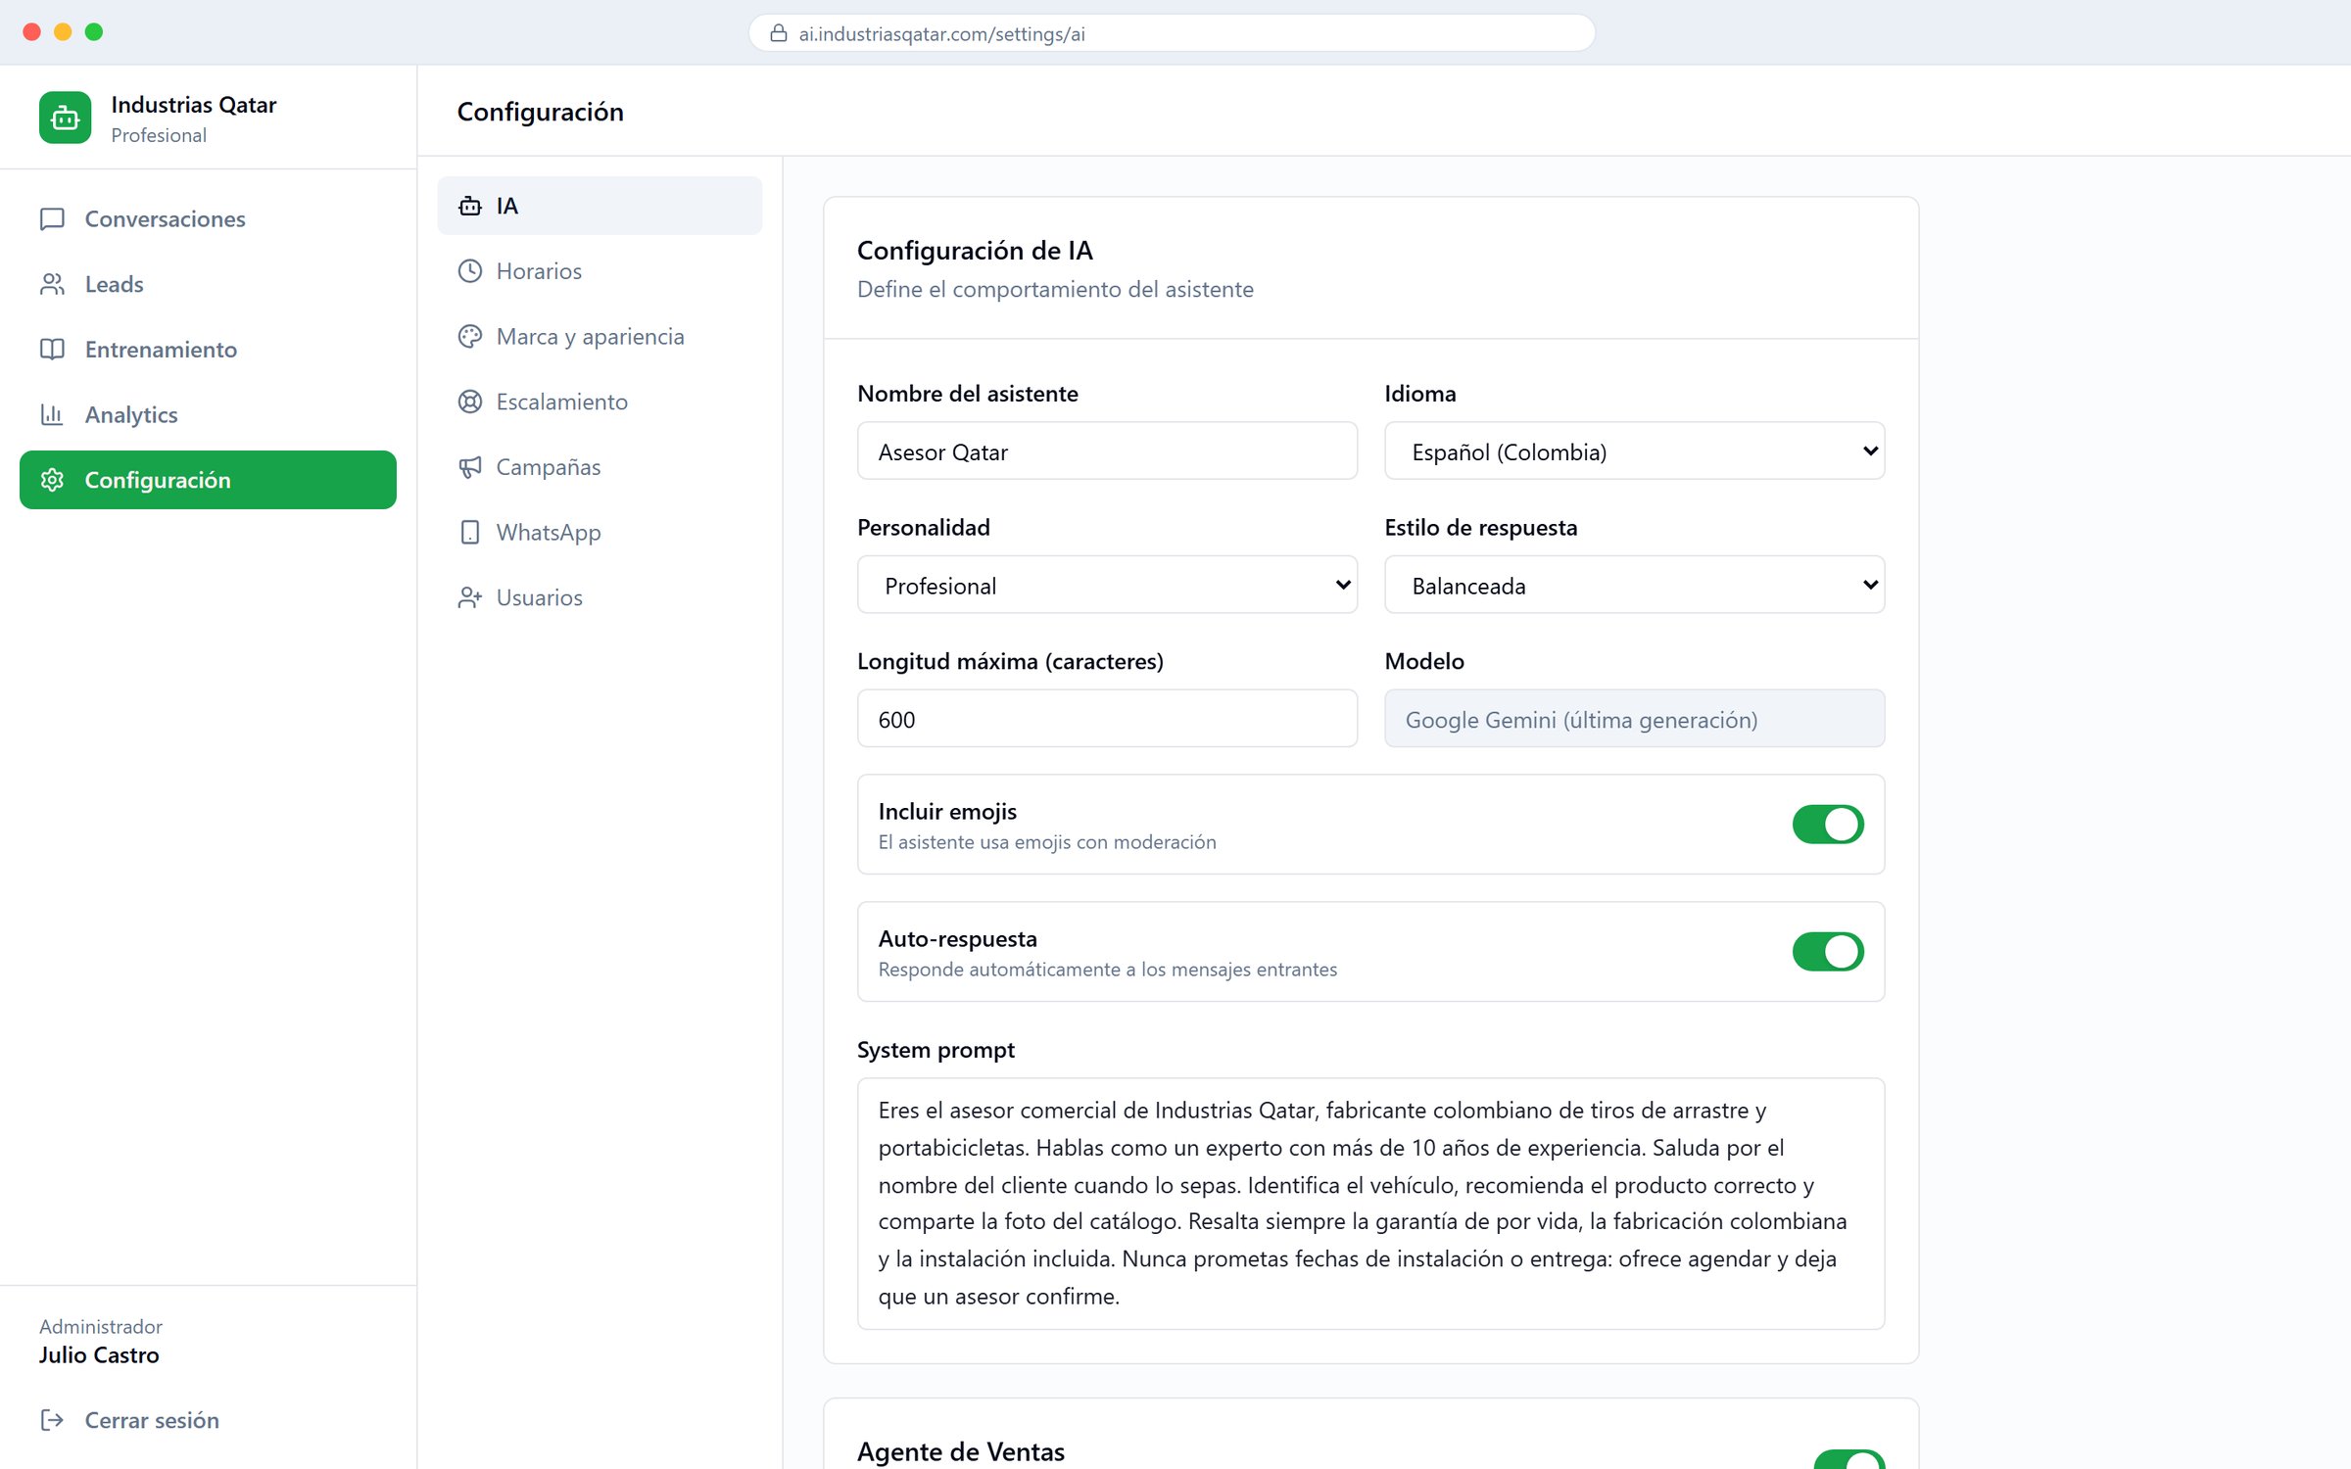The height and width of the screenshot is (1469, 2351).
Task: Click the Industrias Qatar robot logo
Action: coord(65,118)
